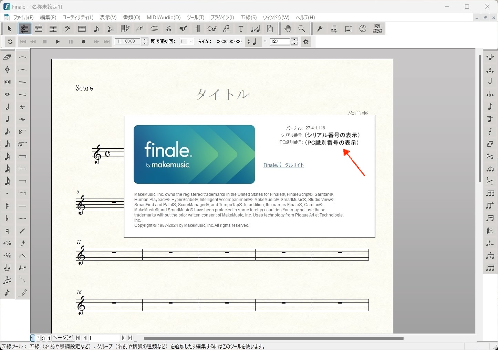Show PC ID (PC識別番号の表示)
Viewport: 498px width, 350px height.
pos(331,142)
